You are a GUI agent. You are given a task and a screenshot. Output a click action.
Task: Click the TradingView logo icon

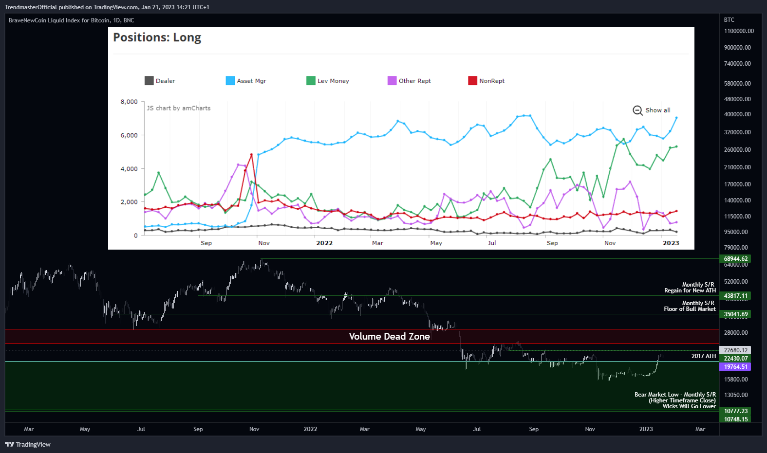pos(9,444)
